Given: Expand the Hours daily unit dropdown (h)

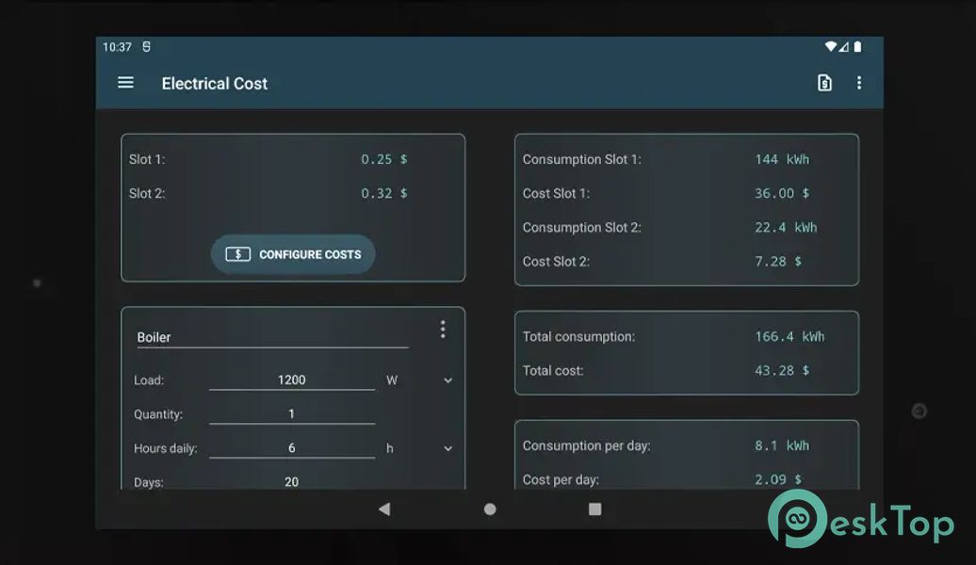Looking at the screenshot, I should [447, 448].
